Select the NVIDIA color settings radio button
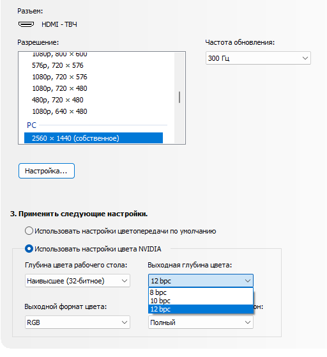 [29, 249]
